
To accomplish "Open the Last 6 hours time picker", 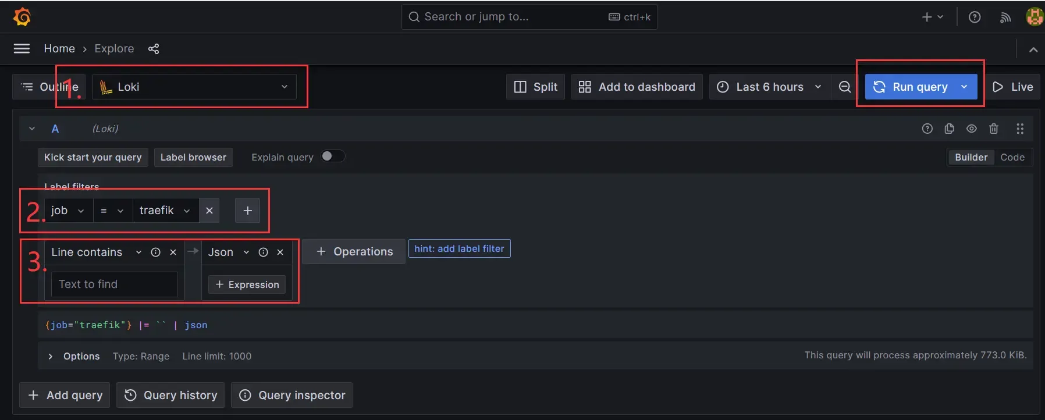I will [769, 87].
